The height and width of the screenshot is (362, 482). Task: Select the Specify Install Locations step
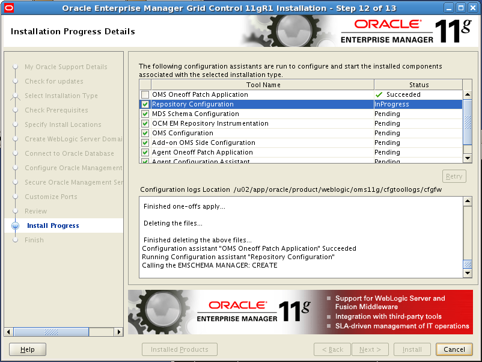tap(63, 124)
